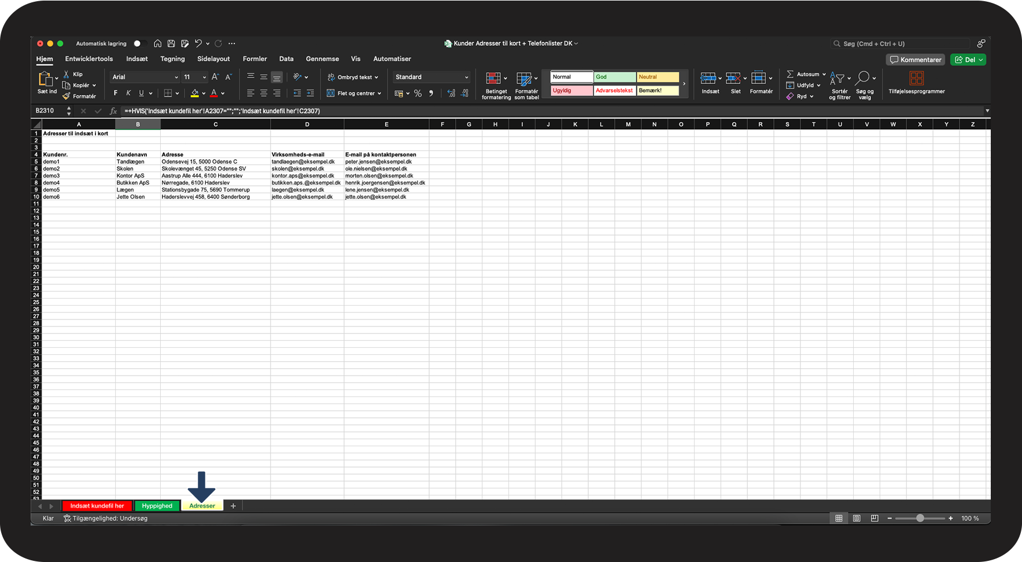Expand the Autosum dropdown arrow
This screenshot has height=562, width=1022.
pyautogui.click(x=824, y=74)
